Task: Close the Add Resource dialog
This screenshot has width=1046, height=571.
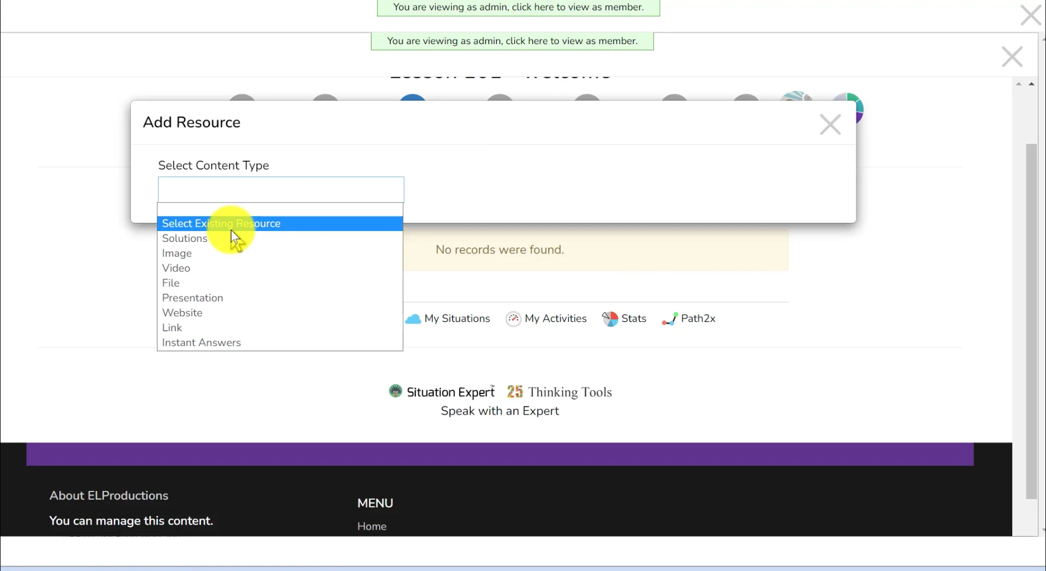Action: (x=830, y=124)
